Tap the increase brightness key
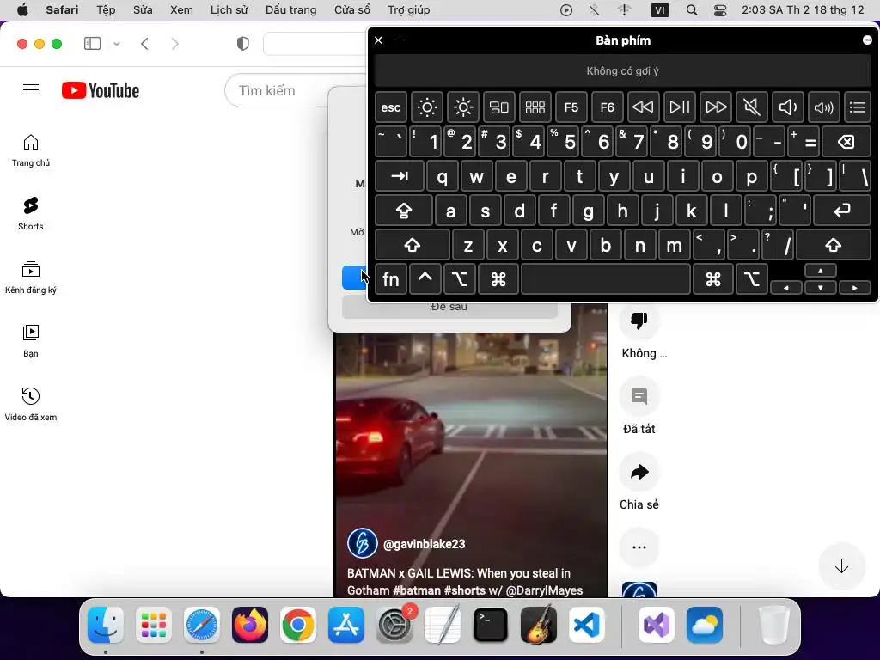 (x=463, y=107)
